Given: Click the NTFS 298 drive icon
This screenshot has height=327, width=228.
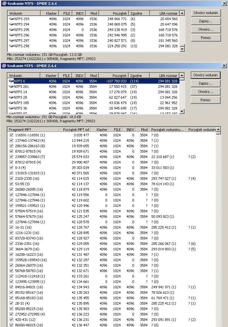Looking at the screenshot, I should pyautogui.click(x=12, y=46).
